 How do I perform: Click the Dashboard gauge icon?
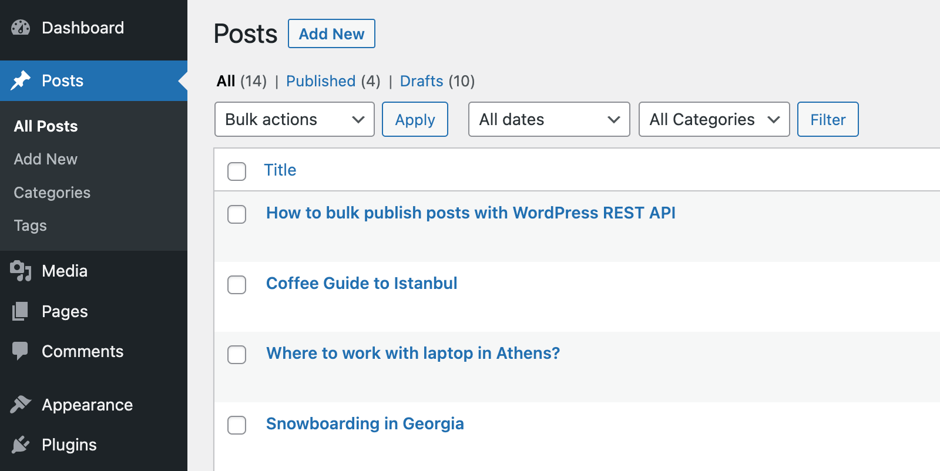tap(21, 28)
